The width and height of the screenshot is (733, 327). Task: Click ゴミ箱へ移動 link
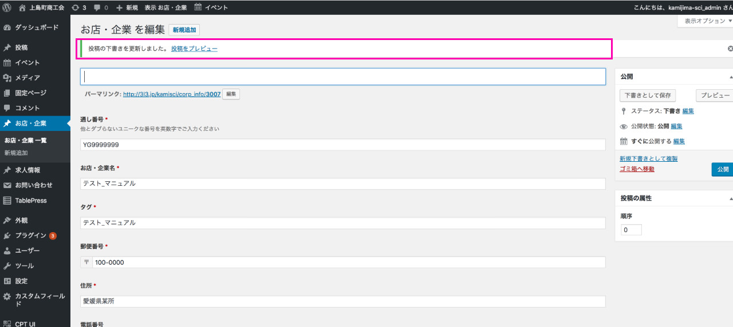[637, 169]
